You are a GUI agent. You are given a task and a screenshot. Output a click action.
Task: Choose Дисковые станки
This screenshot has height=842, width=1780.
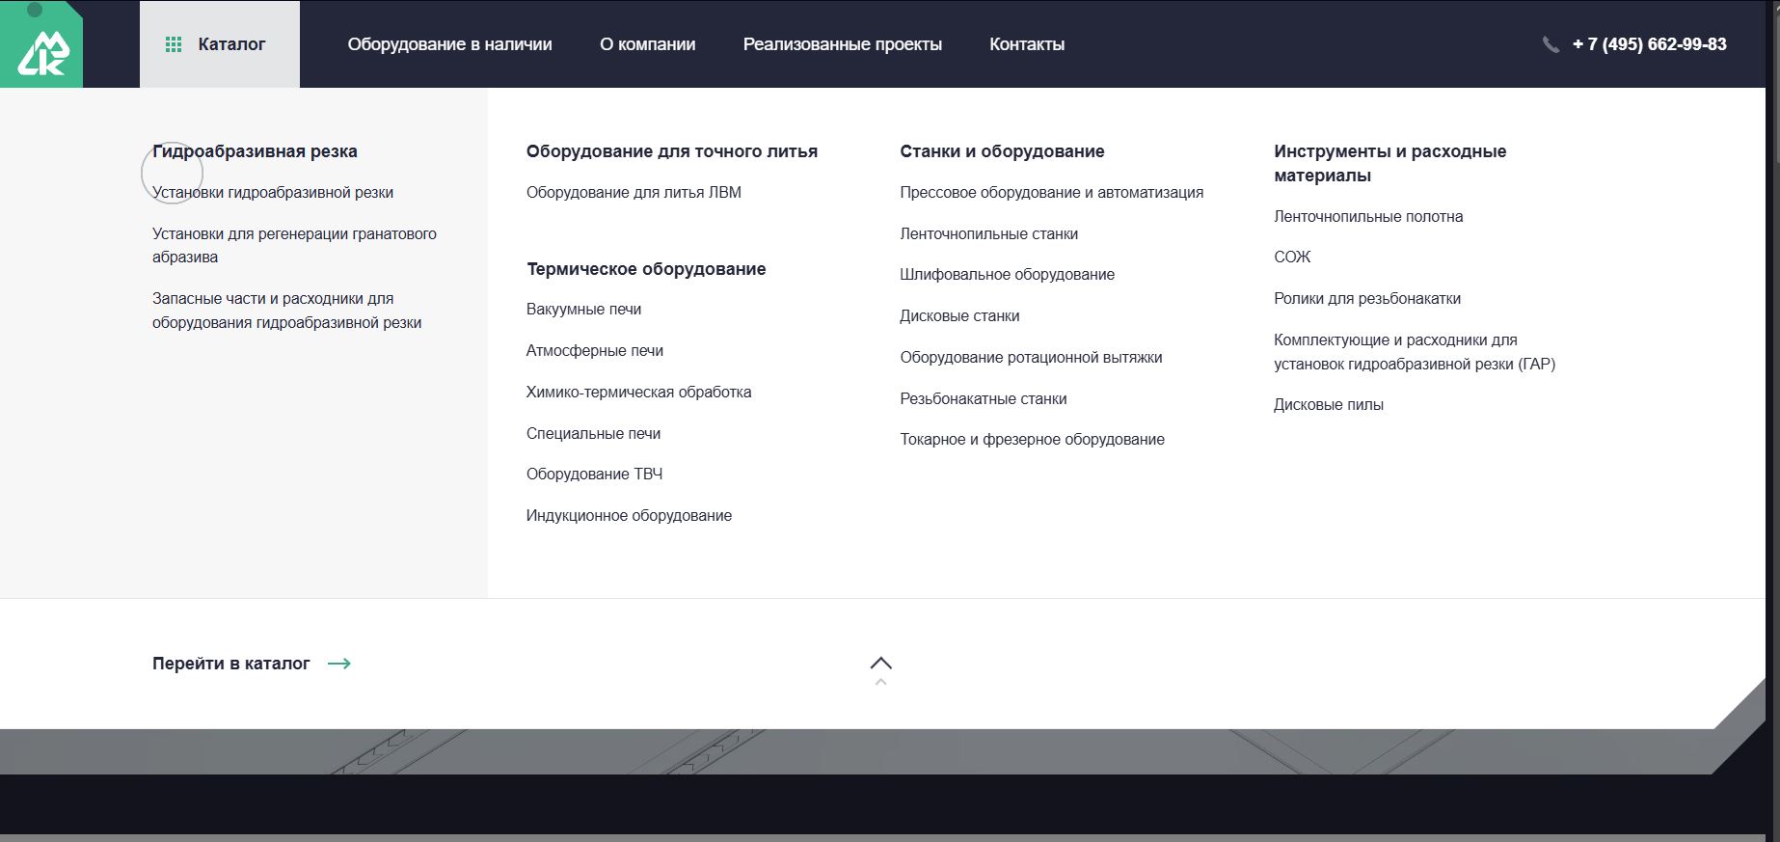(959, 316)
